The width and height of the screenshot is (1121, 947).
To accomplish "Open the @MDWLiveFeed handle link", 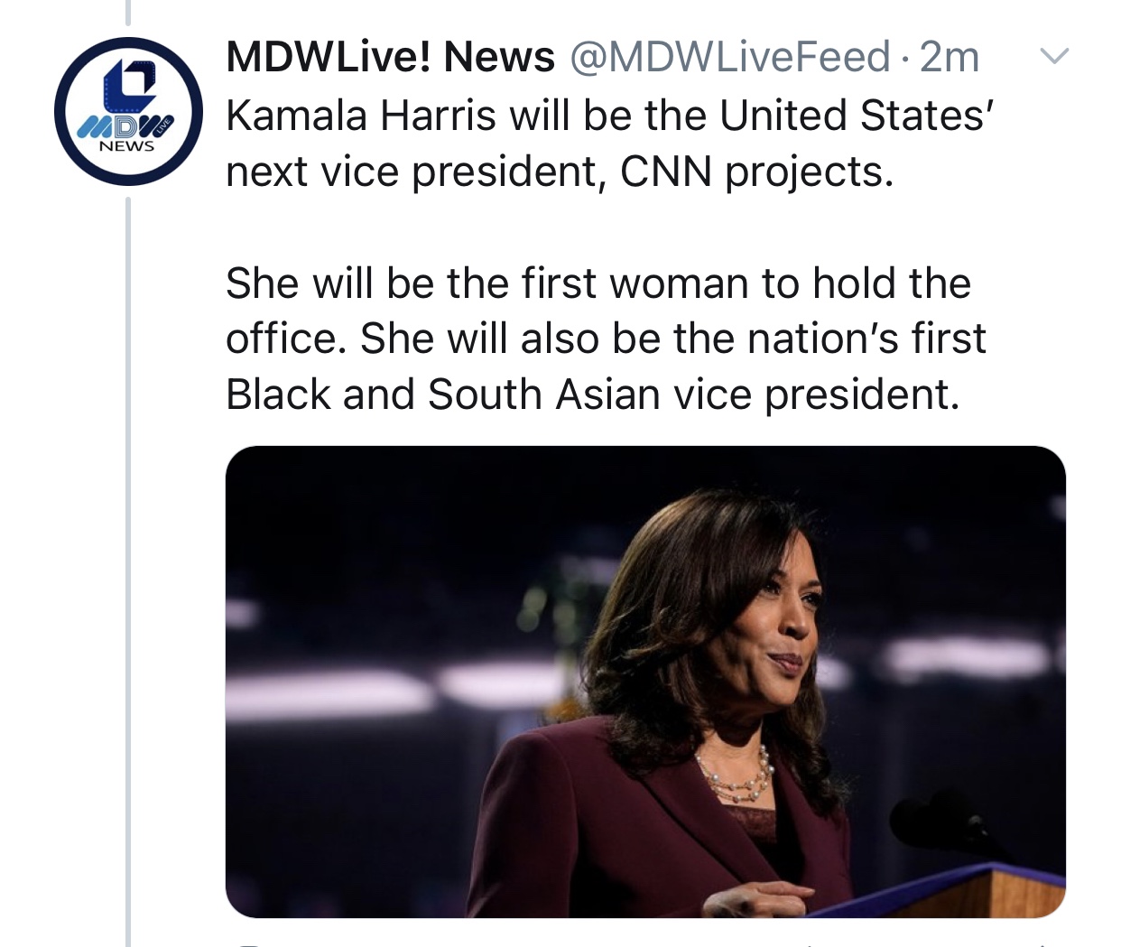I will click(729, 57).
